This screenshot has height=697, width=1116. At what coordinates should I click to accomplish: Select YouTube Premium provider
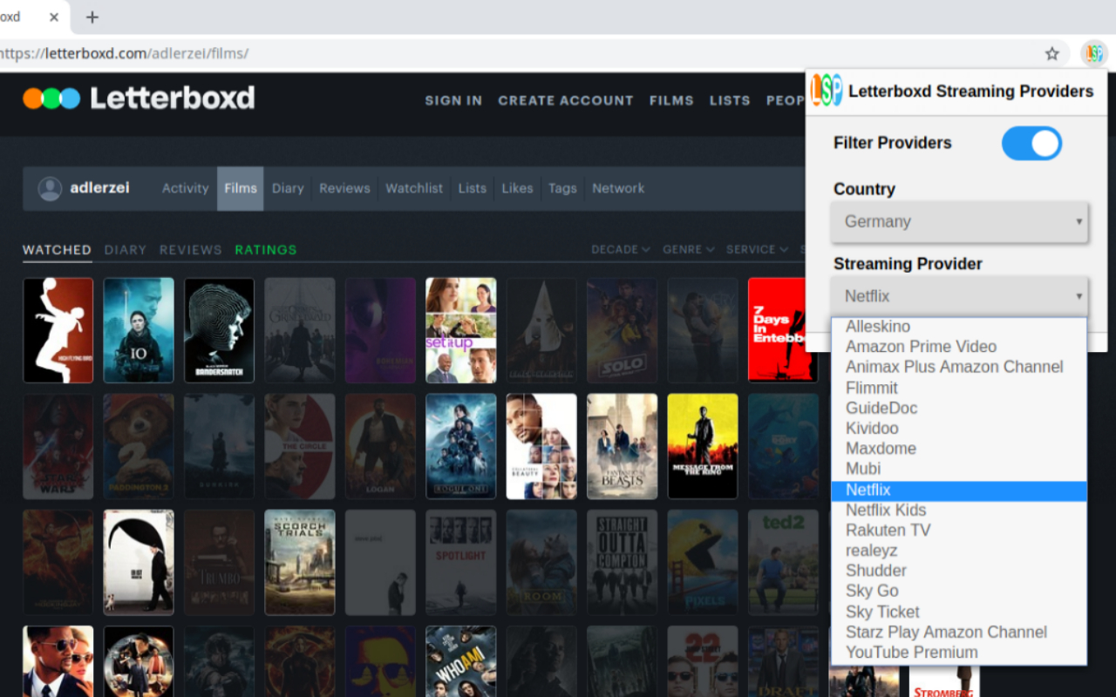pyautogui.click(x=959, y=652)
